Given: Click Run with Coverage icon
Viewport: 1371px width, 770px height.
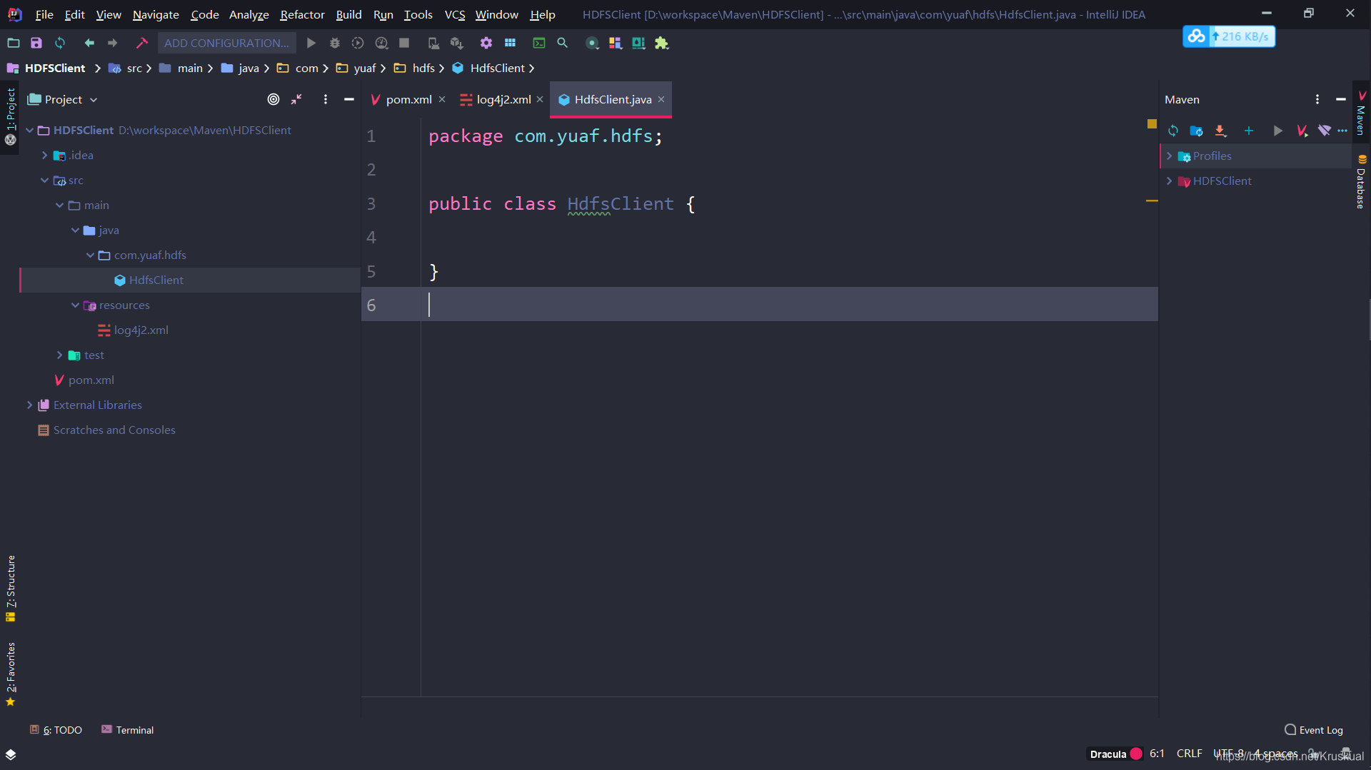Looking at the screenshot, I should coord(358,43).
